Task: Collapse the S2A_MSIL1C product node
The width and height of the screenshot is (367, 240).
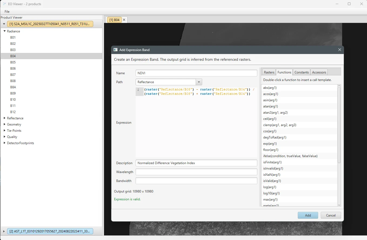Action: (4, 24)
